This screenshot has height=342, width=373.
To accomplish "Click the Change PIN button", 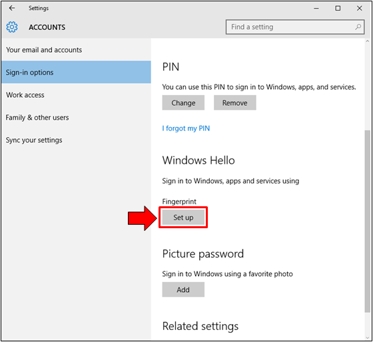I will (x=183, y=102).
